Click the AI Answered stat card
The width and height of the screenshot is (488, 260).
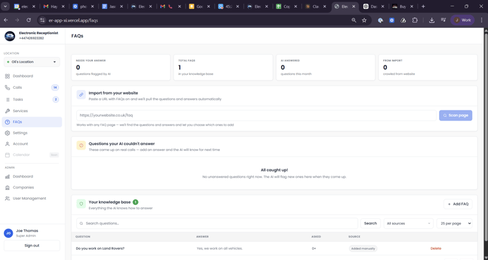[x=325, y=67]
